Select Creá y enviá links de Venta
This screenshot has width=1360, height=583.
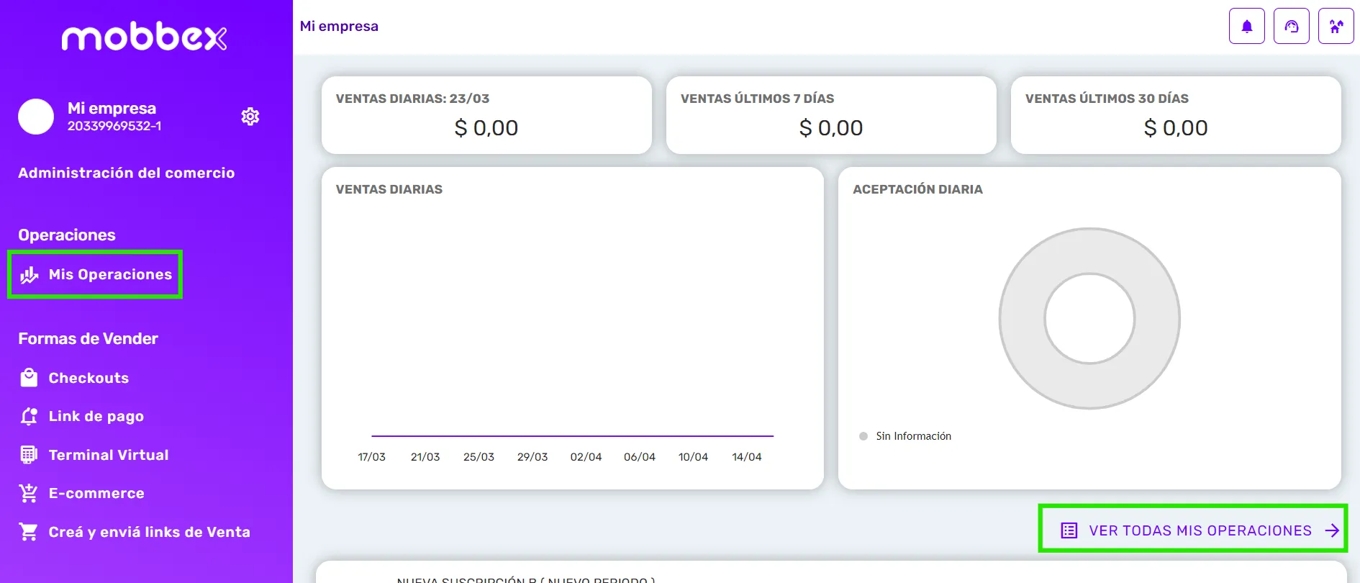(149, 532)
